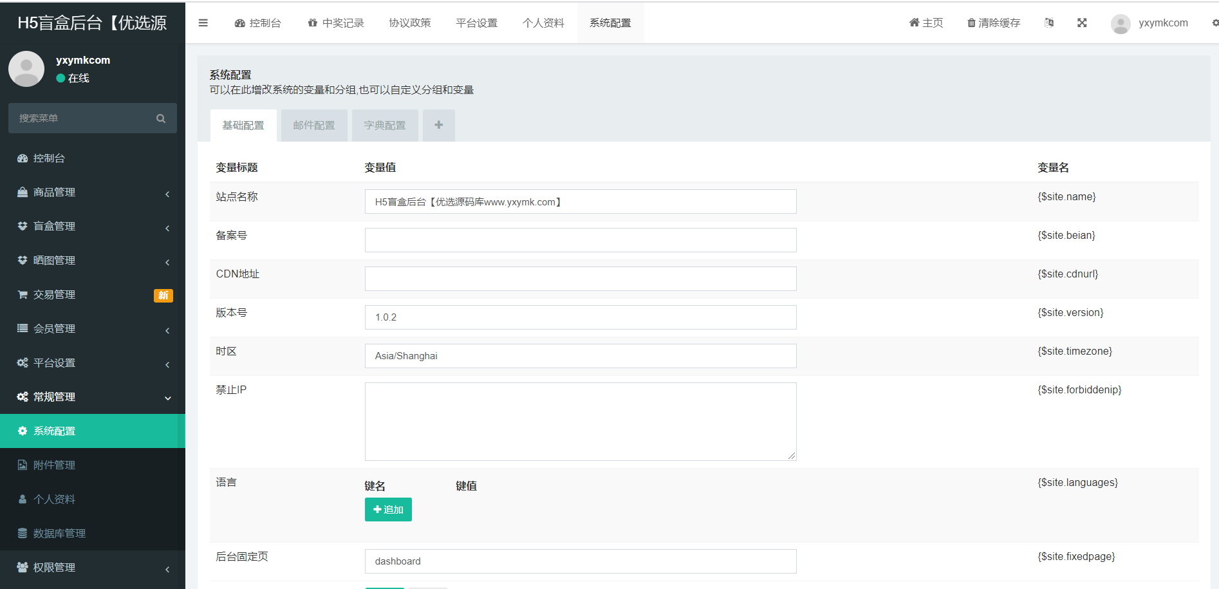Click the 禁止IP textarea
Viewport: 1219px width, 589px height.
(x=581, y=422)
